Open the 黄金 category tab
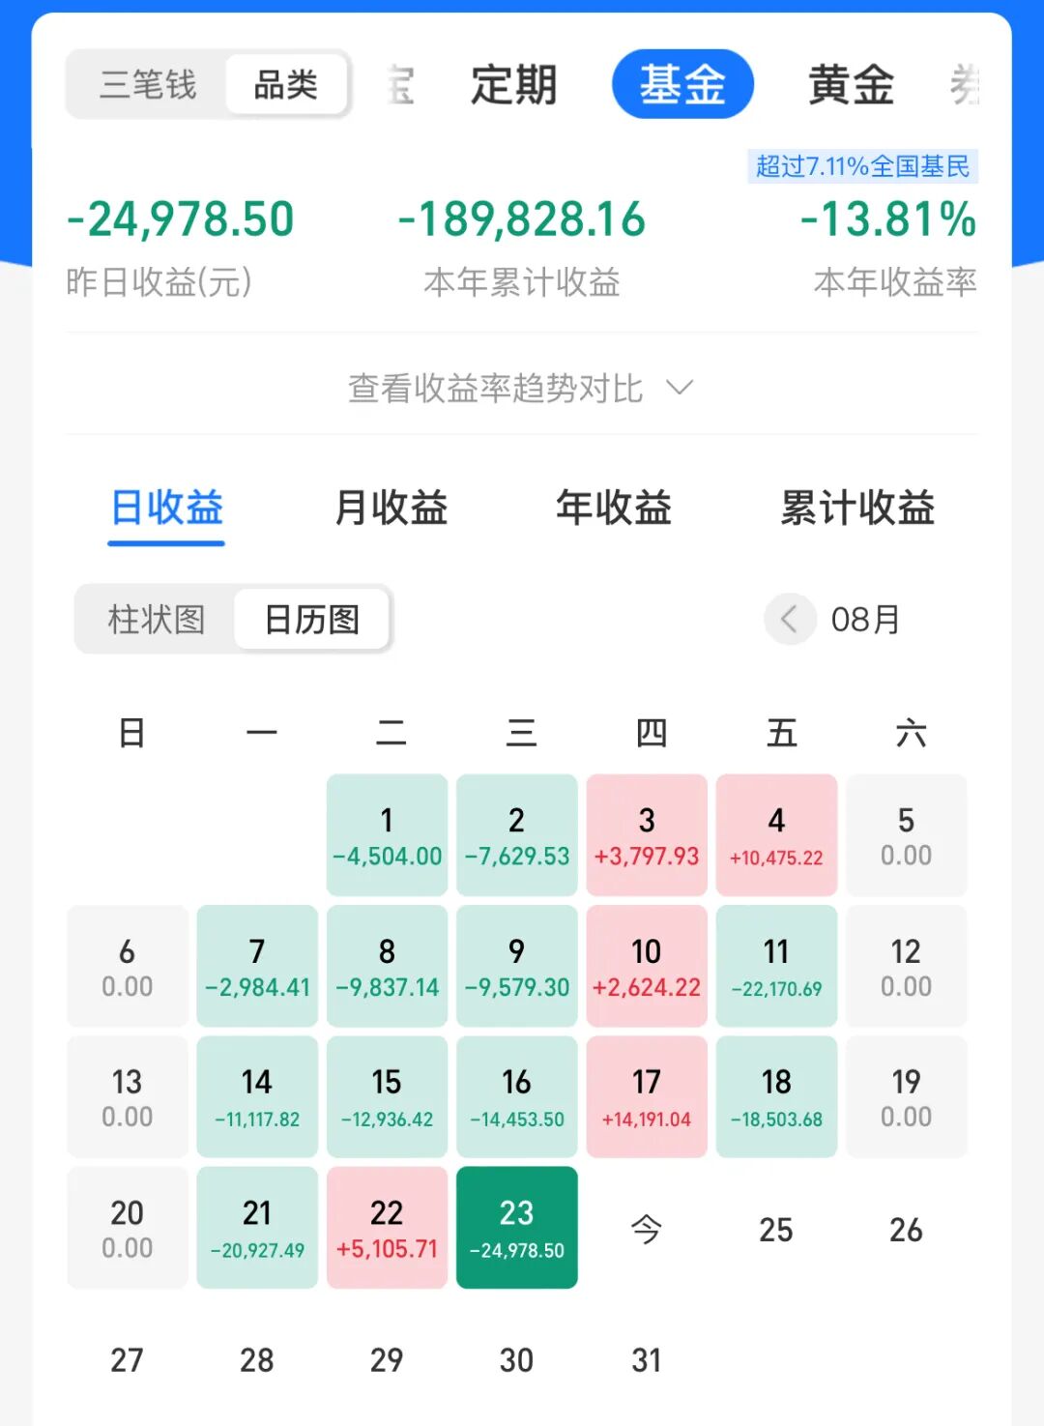Screen dimensions: 1044x1426 [851, 85]
